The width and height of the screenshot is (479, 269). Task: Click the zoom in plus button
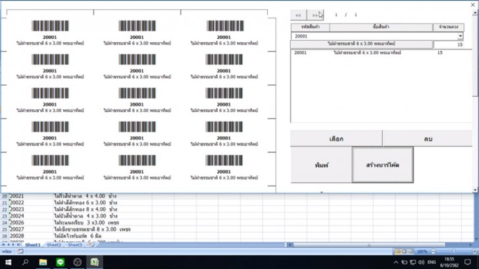(x=474, y=252)
